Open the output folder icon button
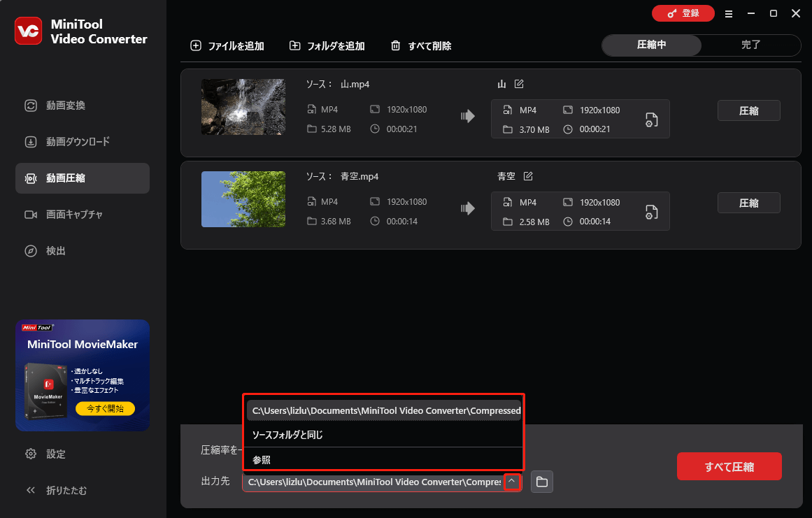 coord(541,482)
